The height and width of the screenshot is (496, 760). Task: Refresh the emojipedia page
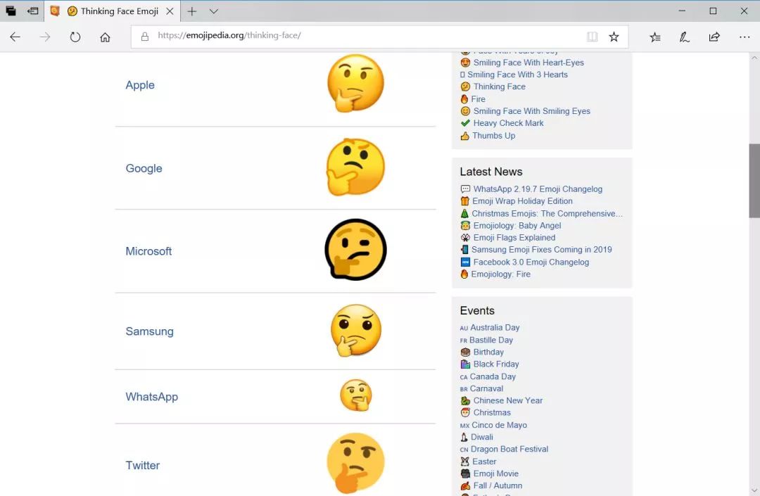pyautogui.click(x=75, y=37)
